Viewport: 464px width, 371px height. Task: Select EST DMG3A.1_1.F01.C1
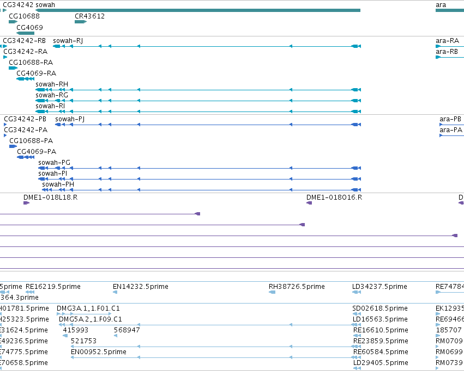tap(84, 314)
